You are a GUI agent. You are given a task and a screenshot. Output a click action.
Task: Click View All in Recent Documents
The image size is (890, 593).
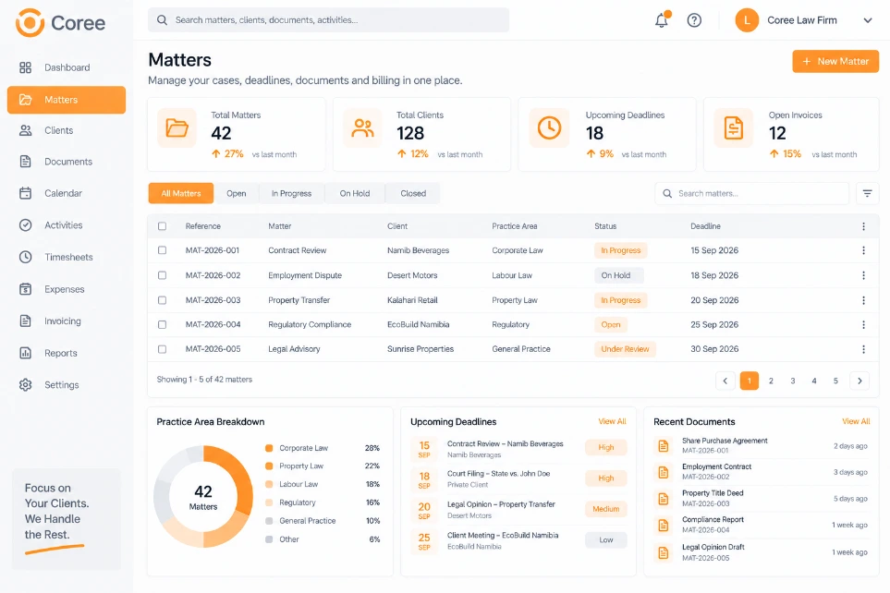click(x=856, y=421)
